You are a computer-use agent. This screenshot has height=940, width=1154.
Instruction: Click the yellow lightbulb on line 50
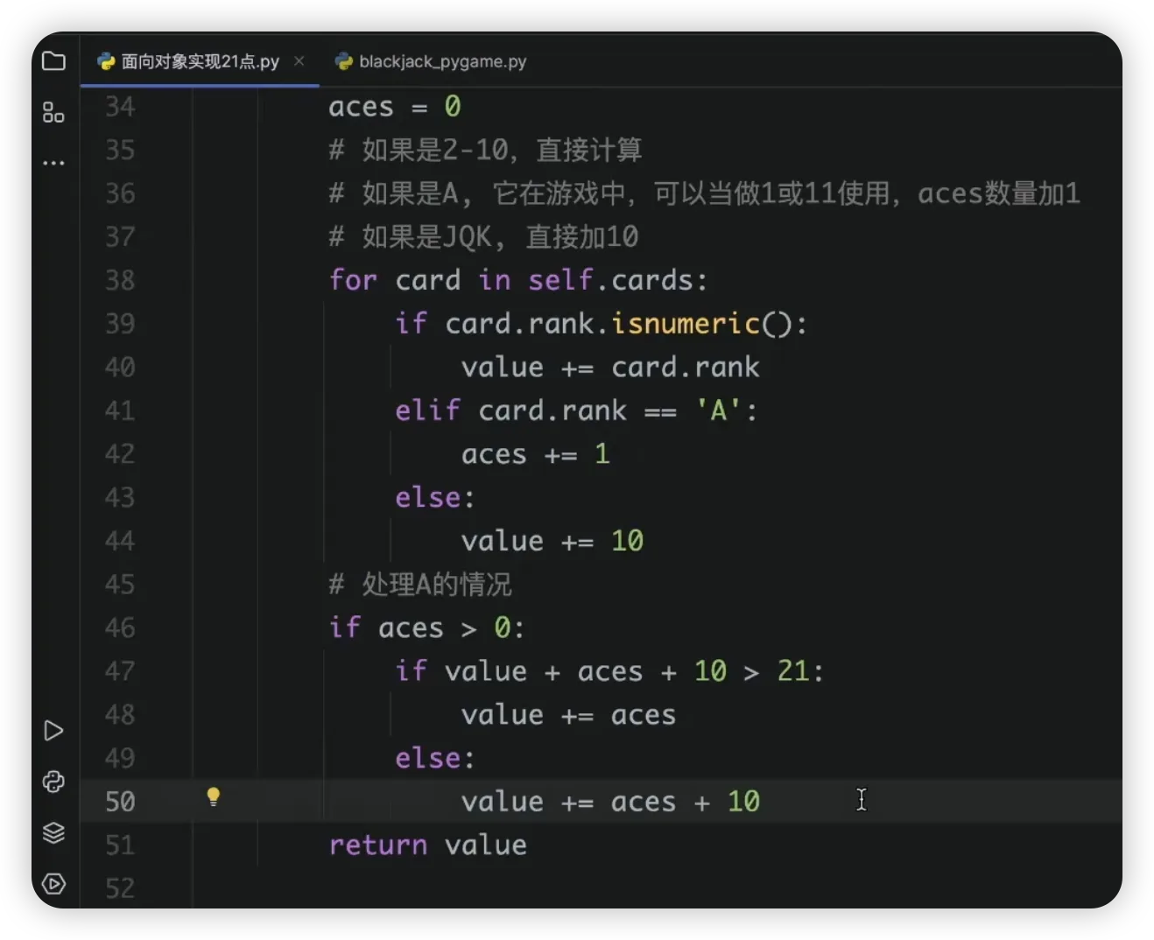(x=213, y=797)
